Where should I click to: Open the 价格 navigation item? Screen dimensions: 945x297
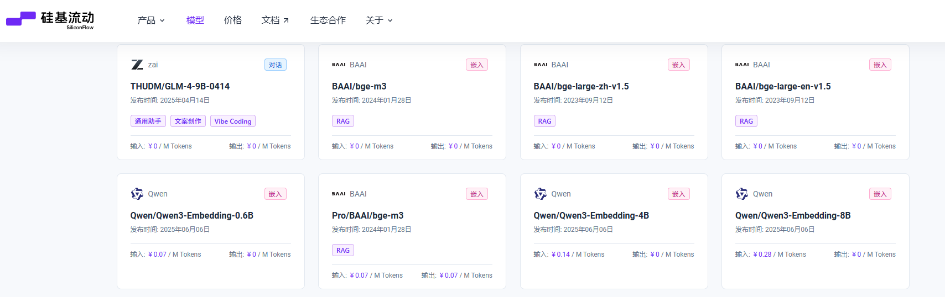pyautogui.click(x=233, y=20)
